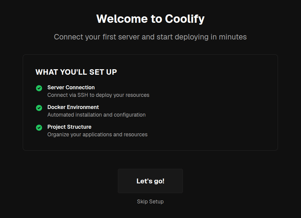Click the Docker Environment bold label
Viewport: 301px width, 218px height.
click(x=73, y=107)
